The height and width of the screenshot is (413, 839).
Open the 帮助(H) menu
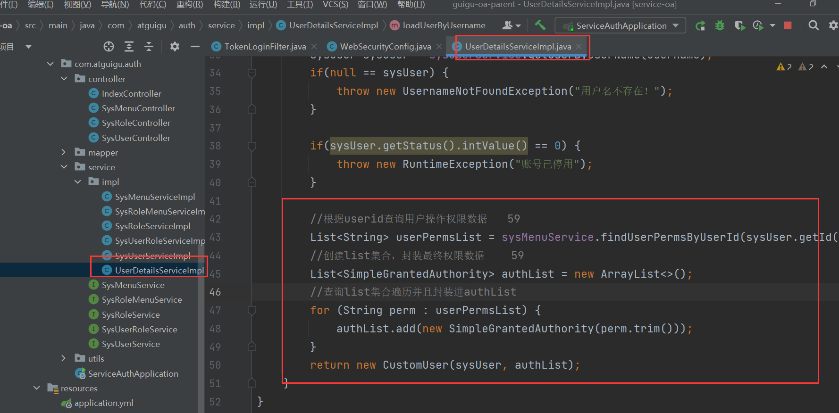pos(411,4)
